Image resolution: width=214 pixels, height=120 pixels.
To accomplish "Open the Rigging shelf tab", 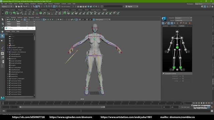I will 36,10.
